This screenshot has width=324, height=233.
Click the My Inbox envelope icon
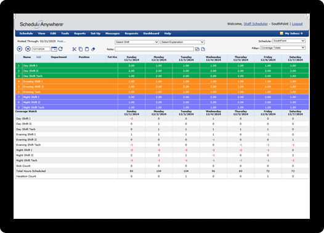(x=281, y=33)
